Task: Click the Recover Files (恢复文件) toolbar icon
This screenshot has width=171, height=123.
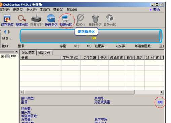Action: [36, 20]
